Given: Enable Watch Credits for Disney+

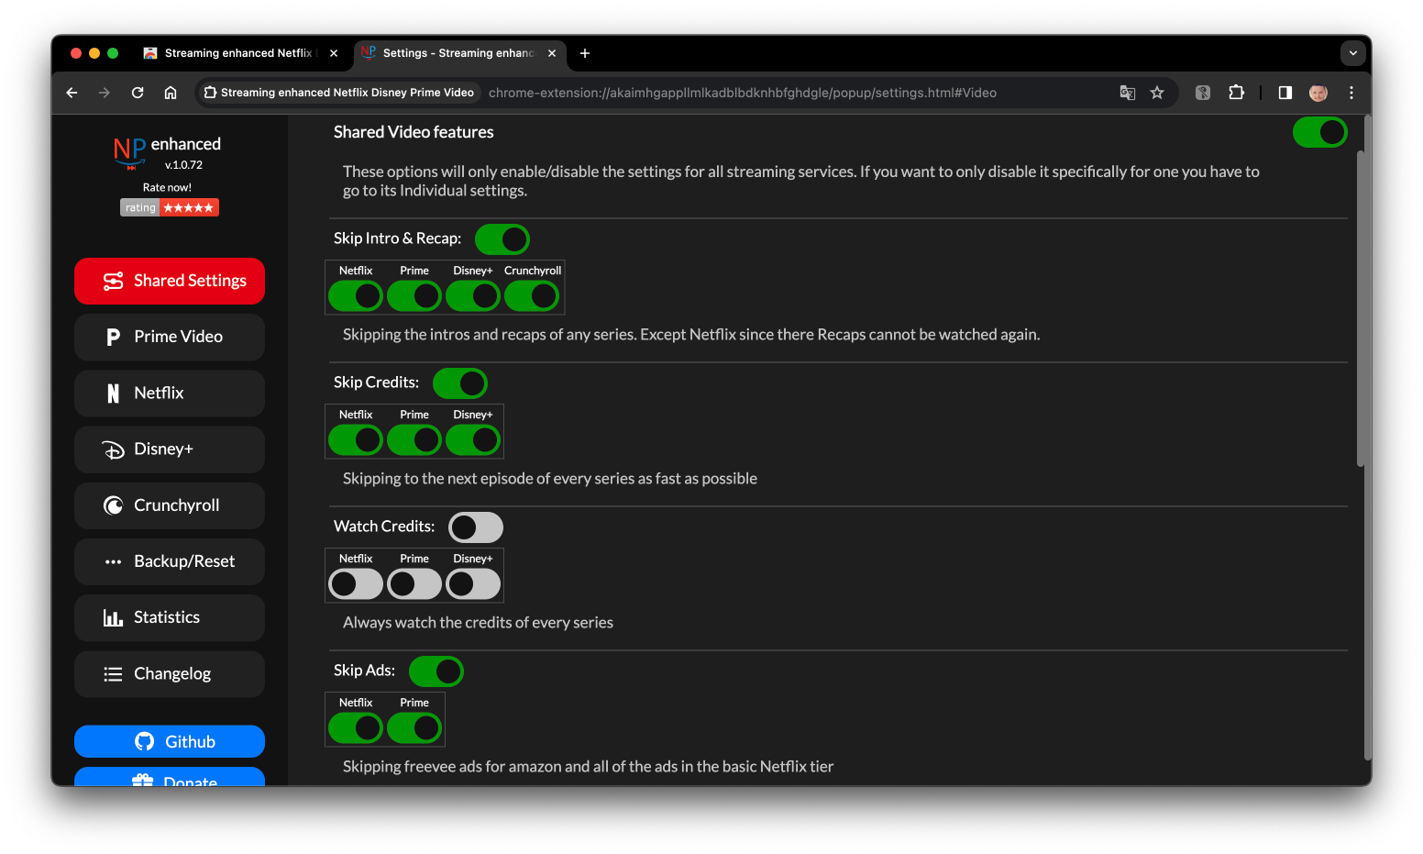Looking at the screenshot, I should (x=473, y=584).
